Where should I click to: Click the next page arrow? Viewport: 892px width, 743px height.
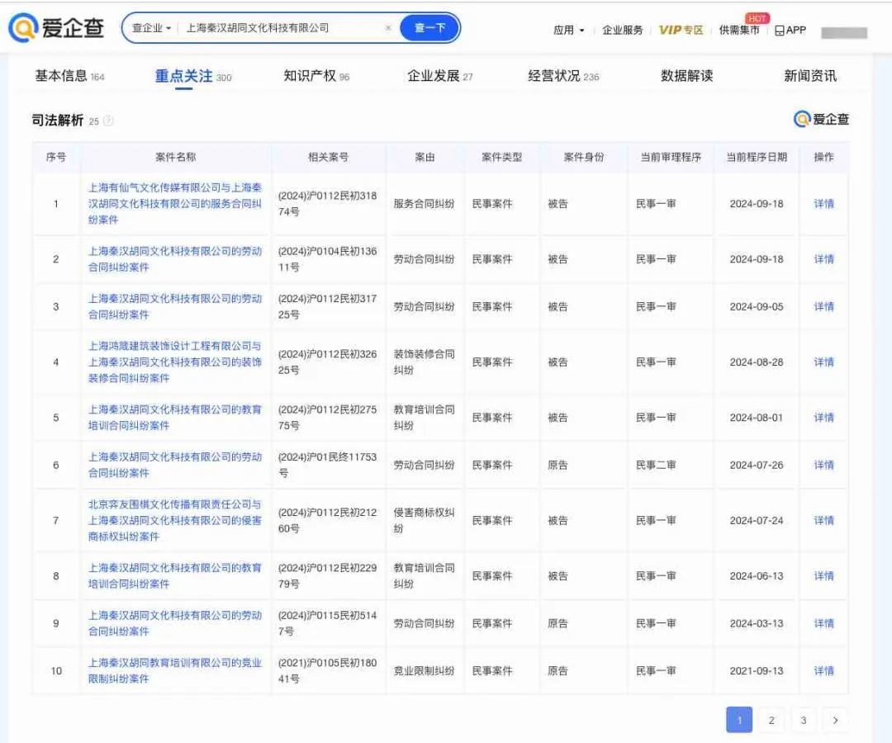835,720
